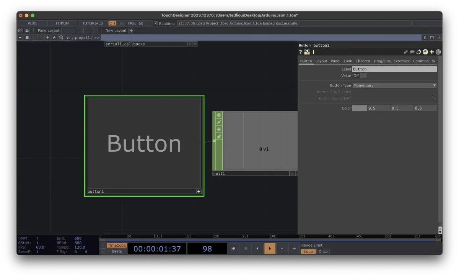The width and height of the screenshot is (459, 277).
Task: Click the info 'i' icon in parameter dialog
Action: (x=313, y=52)
